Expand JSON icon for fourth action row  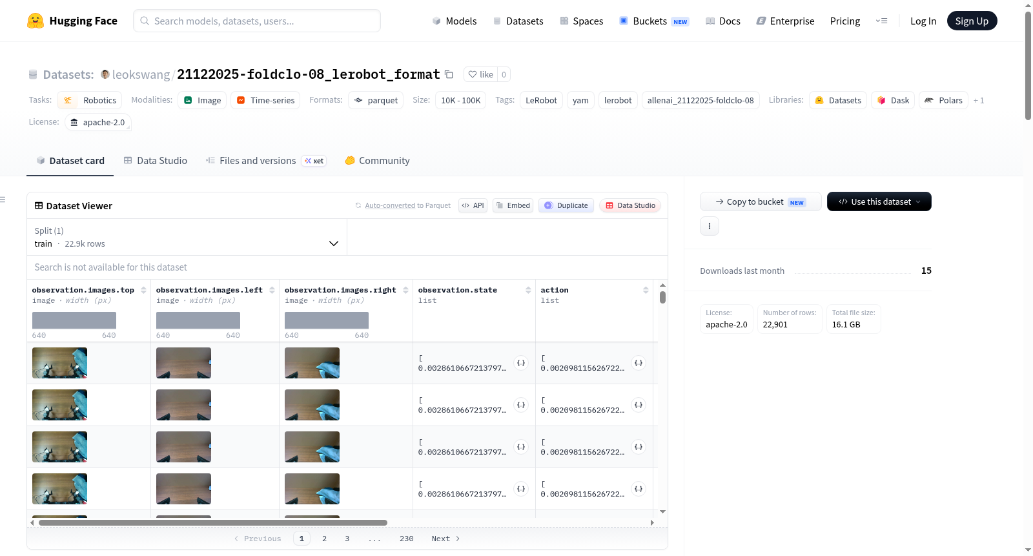[x=639, y=489]
